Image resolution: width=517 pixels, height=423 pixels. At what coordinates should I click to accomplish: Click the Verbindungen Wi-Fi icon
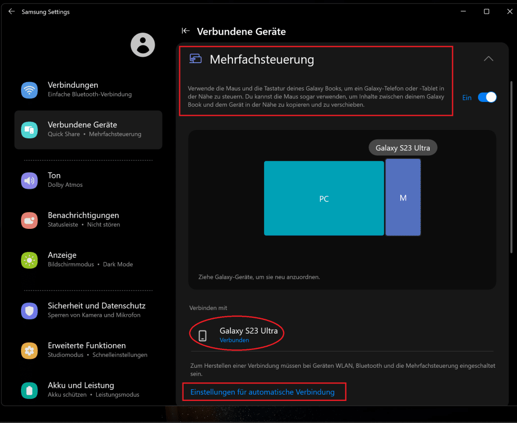29,90
